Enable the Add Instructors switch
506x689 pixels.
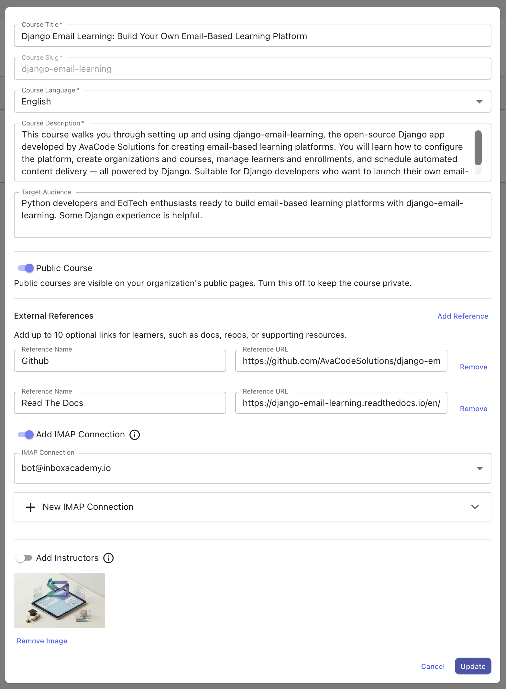click(24, 558)
